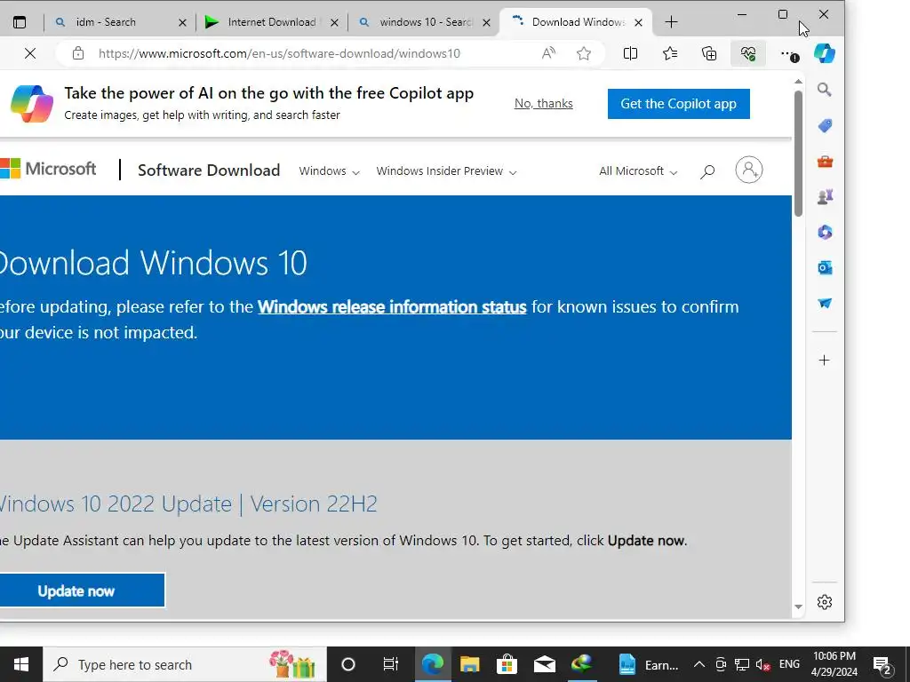Search Microsoft site magnifier icon

(x=706, y=171)
